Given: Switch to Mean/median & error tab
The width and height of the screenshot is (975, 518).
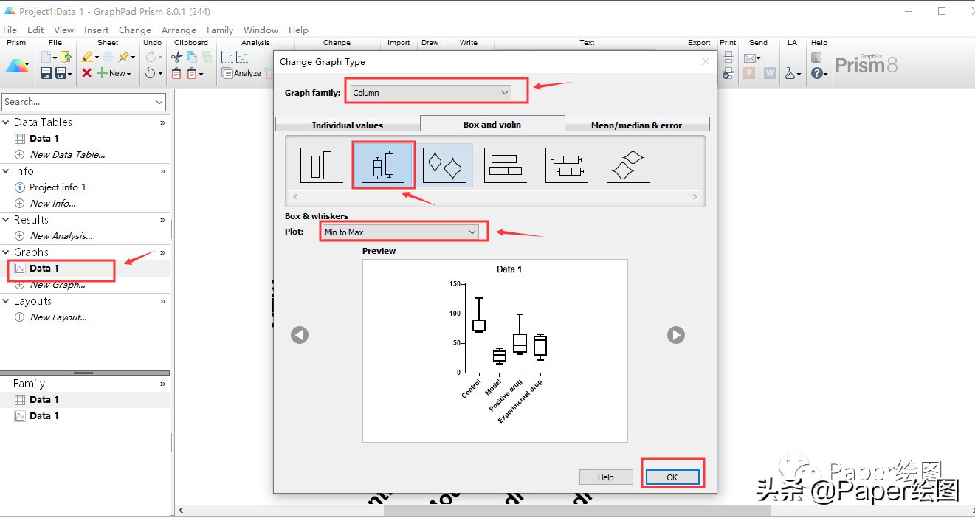Looking at the screenshot, I should (636, 125).
